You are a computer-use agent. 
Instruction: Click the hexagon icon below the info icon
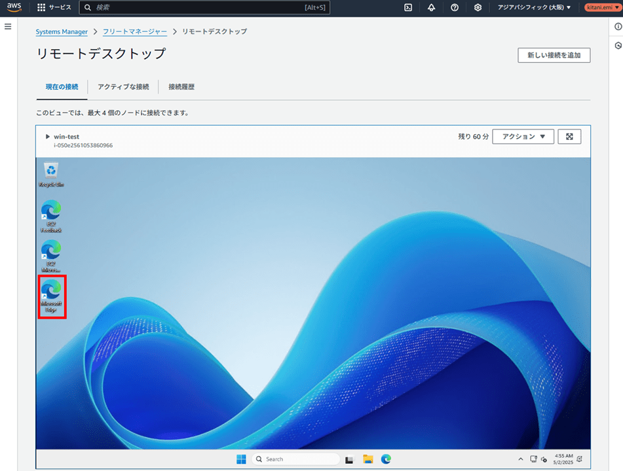pos(618,46)
